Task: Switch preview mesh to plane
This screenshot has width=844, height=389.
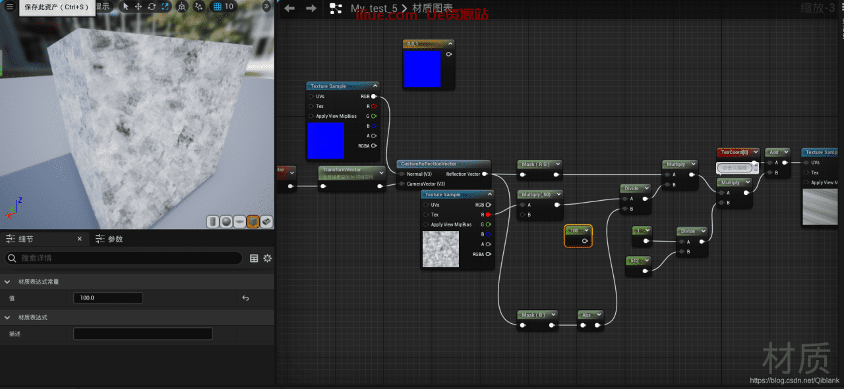Action: (239, 222)
